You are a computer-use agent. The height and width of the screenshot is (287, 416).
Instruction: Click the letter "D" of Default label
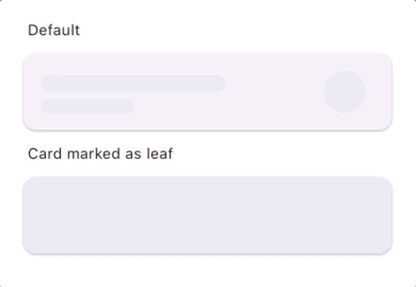click(32, 31)
